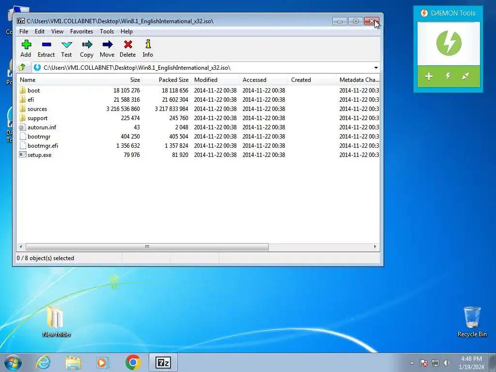The height and width of the screenshot is (372, 496).
Task: Click the Info toolbar icon
Action: [x=148, y=44]
